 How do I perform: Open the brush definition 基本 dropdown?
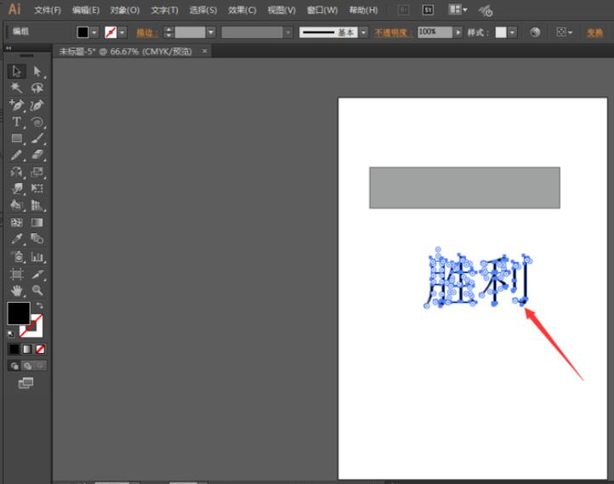pos(364,32)
